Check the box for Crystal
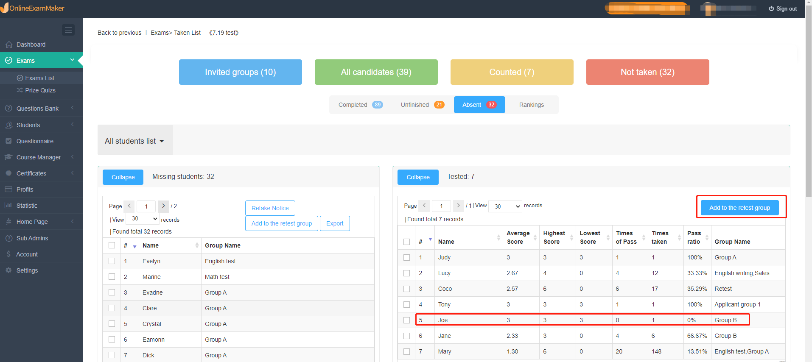Screen dimensions: 812x362 pyautogui.click(x=112, y=324)
